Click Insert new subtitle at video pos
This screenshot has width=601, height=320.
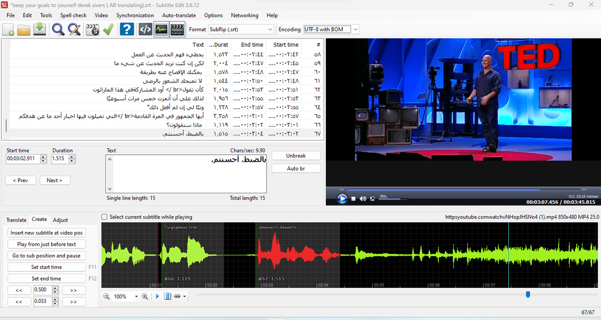coord(46,233)
